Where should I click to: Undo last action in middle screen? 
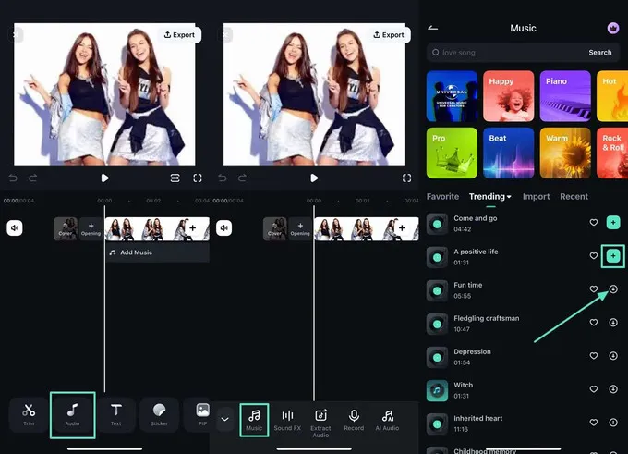[x=223, y=178]
